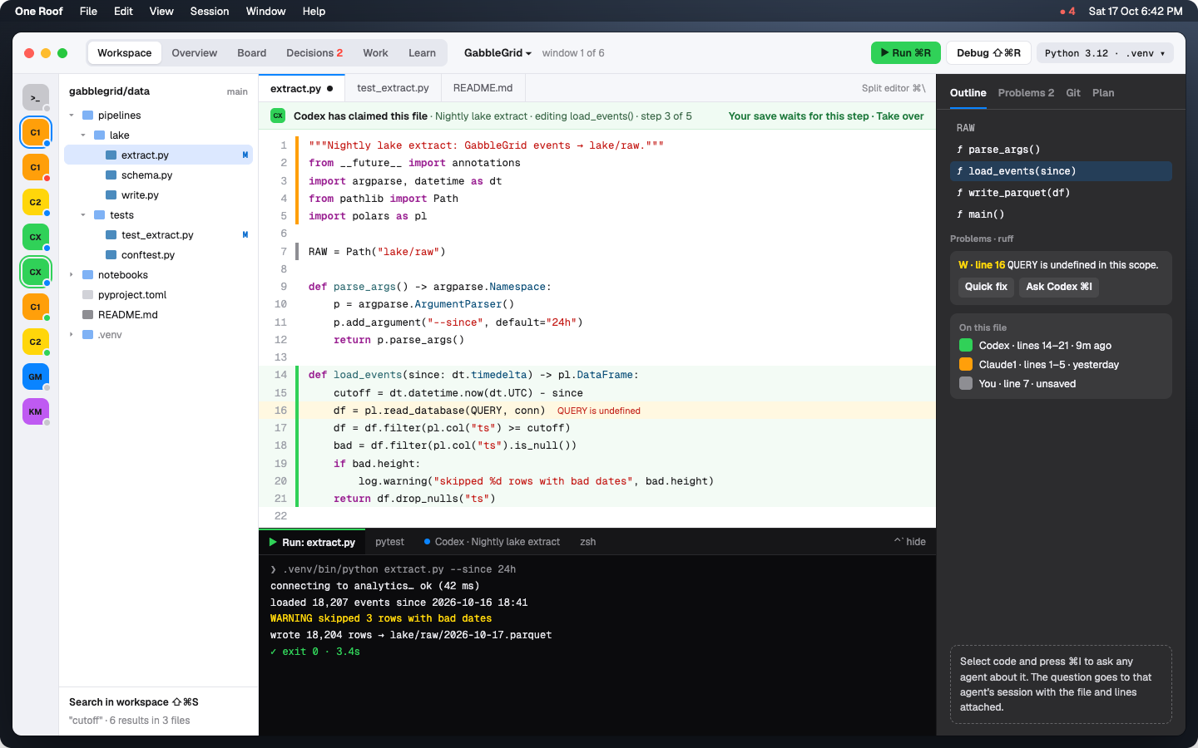This screenshot has width=1198, height=748.
Task: Open the KM session avatar
Action: tap(35, 411)
